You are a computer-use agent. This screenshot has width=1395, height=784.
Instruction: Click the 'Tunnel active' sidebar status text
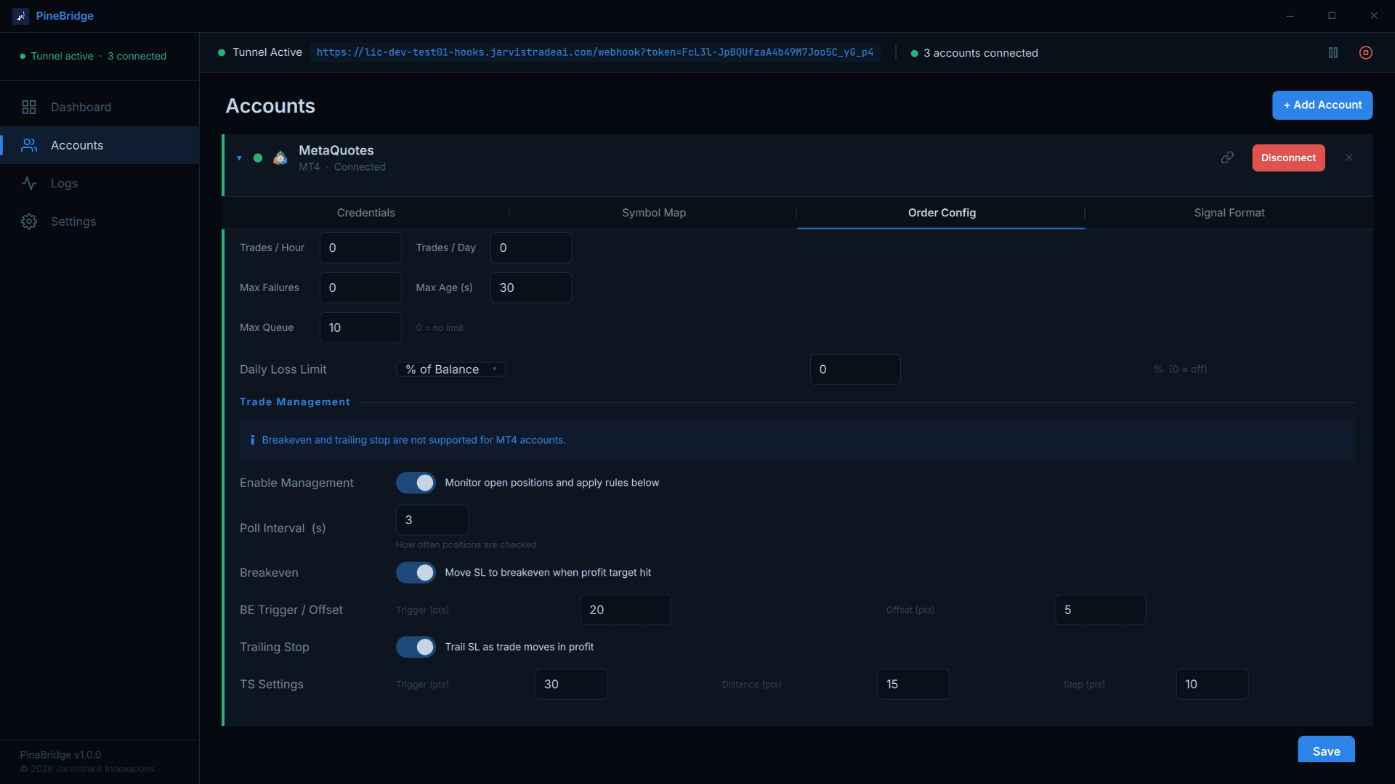(x=62, y=56)
